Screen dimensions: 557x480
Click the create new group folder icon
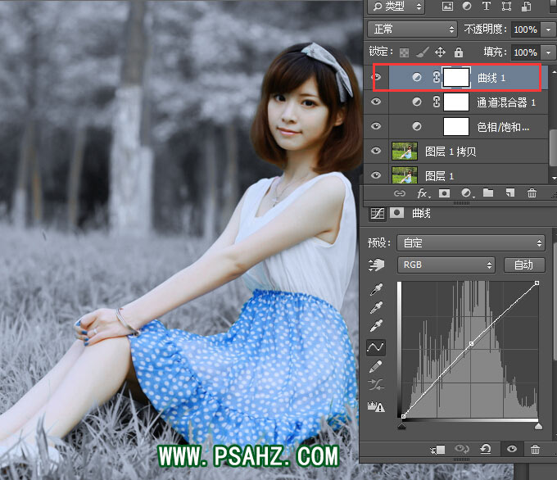pos(488,193)
